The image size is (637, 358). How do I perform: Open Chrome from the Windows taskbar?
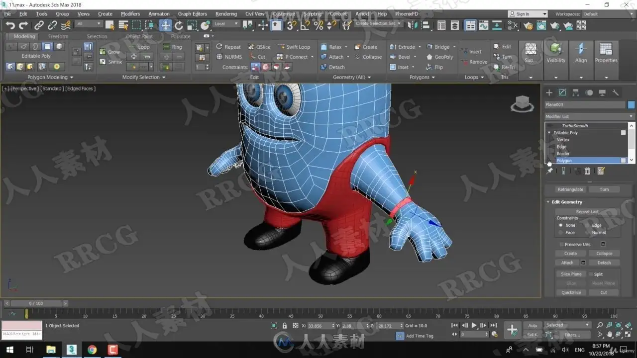[92, 350]
